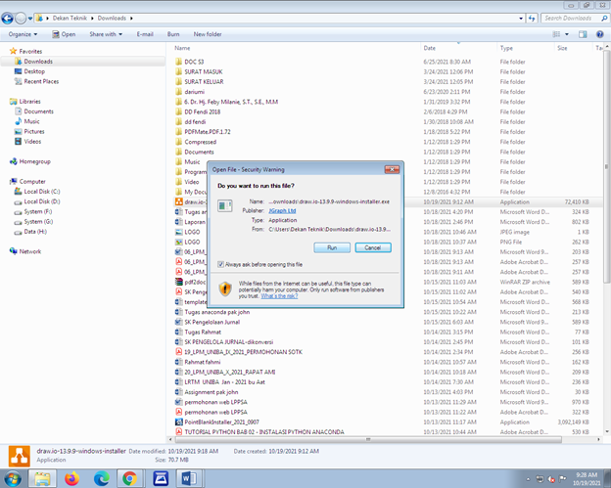Select Network in the navigation pane
Screen dimensions: 611x488
30,251
